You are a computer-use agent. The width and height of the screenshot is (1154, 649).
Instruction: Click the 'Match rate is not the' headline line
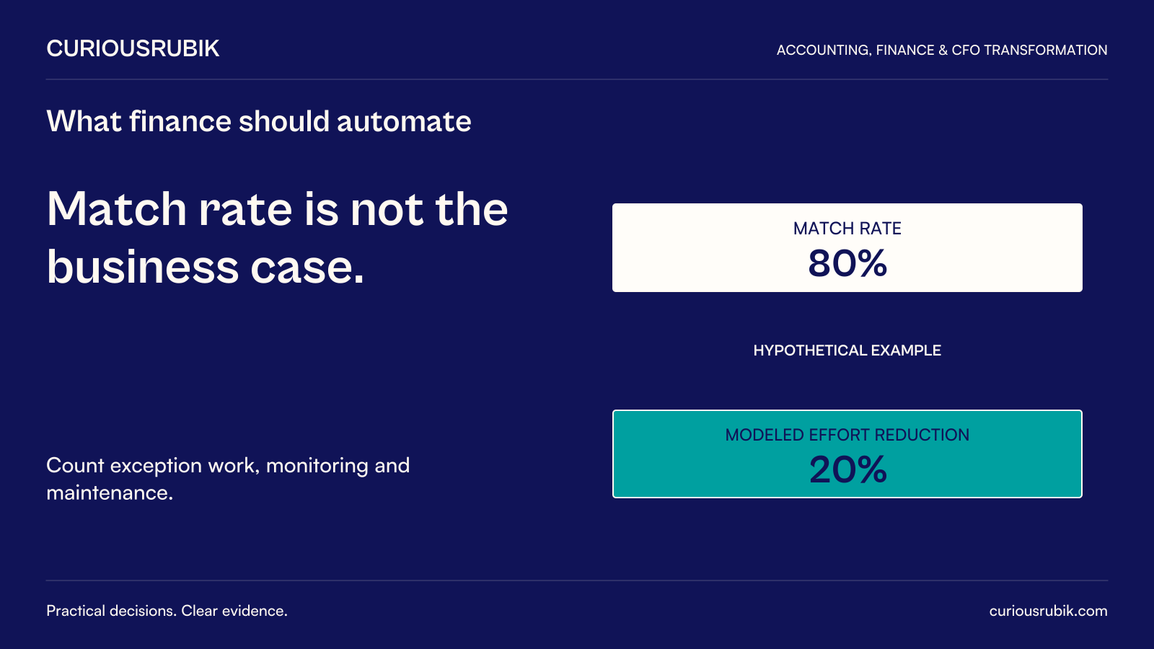coord(278,209)
